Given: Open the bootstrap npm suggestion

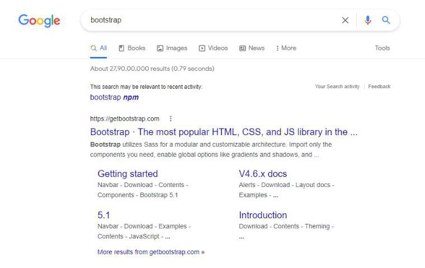Looking at the screenshot, I should pyautogui.click(x=115, y=97).
